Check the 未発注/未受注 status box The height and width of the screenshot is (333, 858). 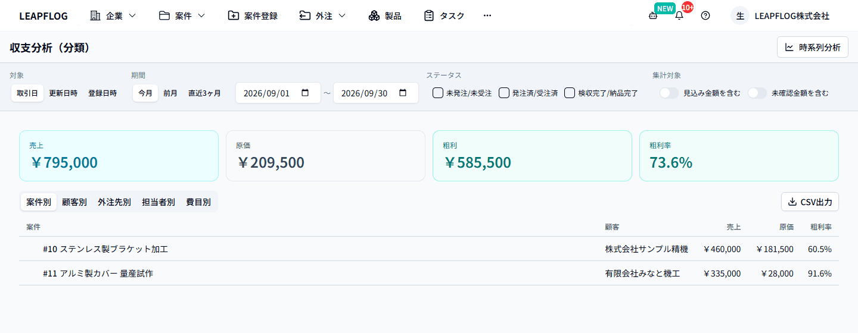click(x=437, y=93)
